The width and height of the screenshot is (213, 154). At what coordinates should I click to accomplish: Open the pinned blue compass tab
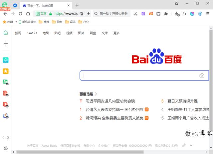(15, 5)
